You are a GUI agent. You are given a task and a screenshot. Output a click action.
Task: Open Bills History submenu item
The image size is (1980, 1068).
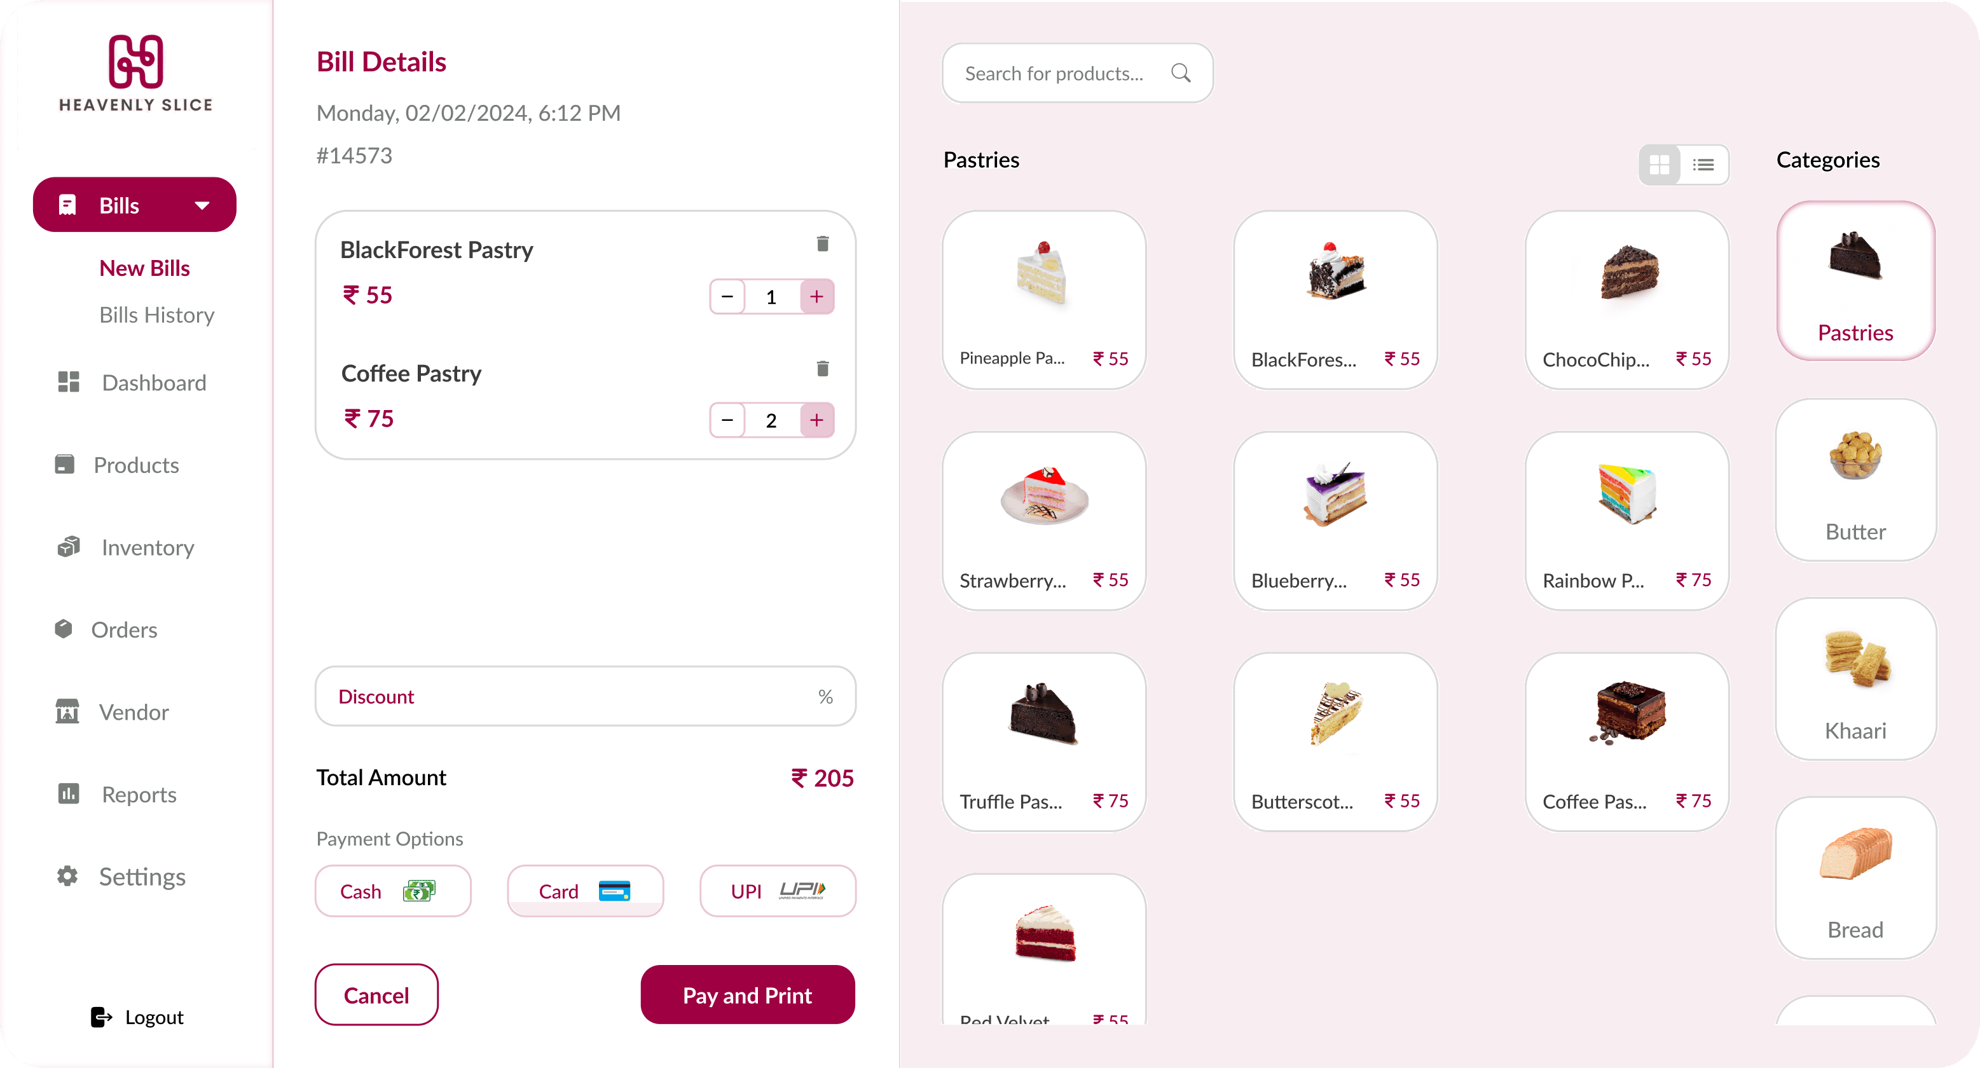[157, 315]
